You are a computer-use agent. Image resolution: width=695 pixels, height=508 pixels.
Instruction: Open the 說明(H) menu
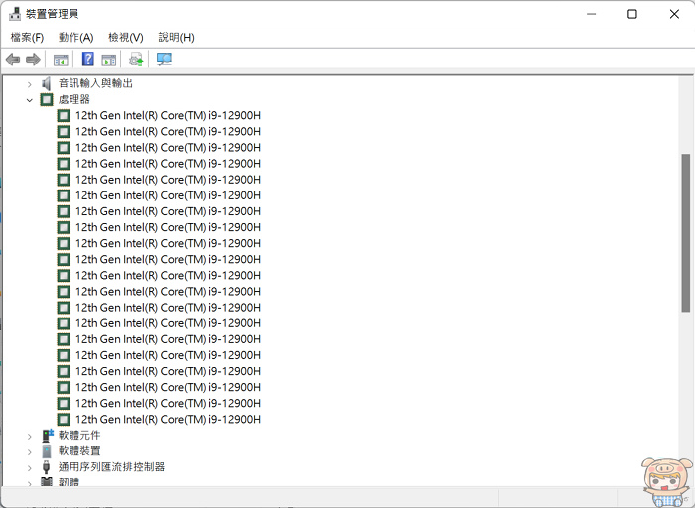(x=176, y=37)
